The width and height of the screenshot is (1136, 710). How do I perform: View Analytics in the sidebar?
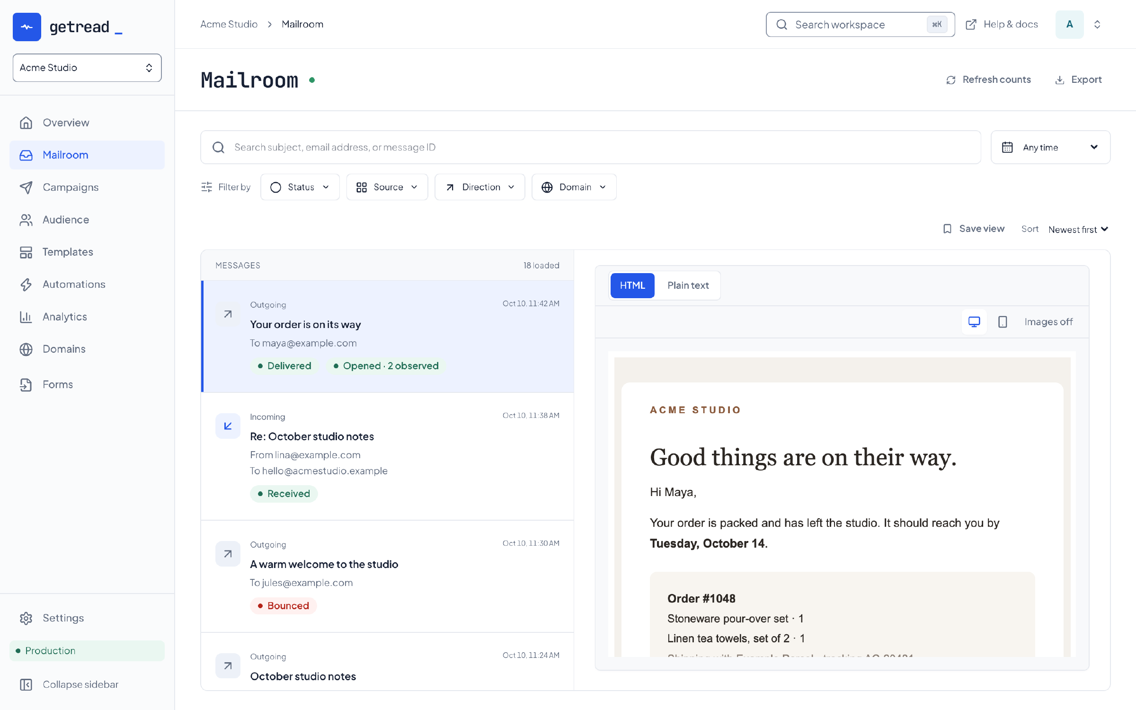87,317
